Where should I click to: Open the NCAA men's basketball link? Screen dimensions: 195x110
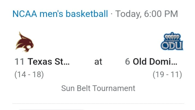pos(60,14)
